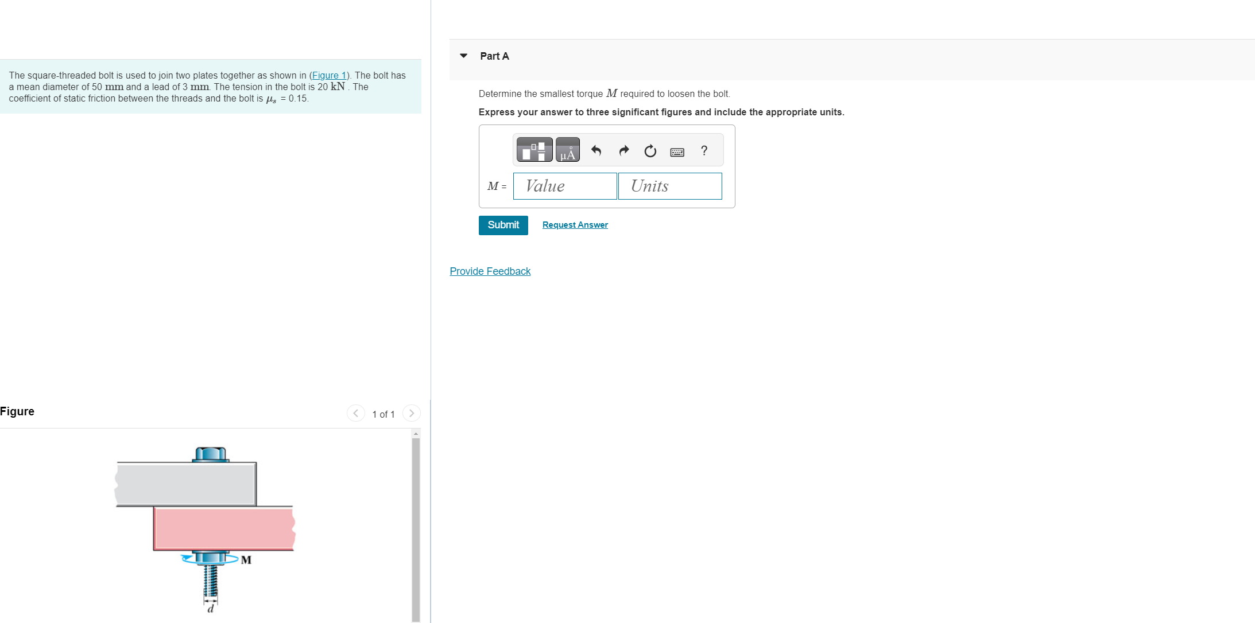Click the Units input field
Screen dimensions: 1255x623
[669, 186]
